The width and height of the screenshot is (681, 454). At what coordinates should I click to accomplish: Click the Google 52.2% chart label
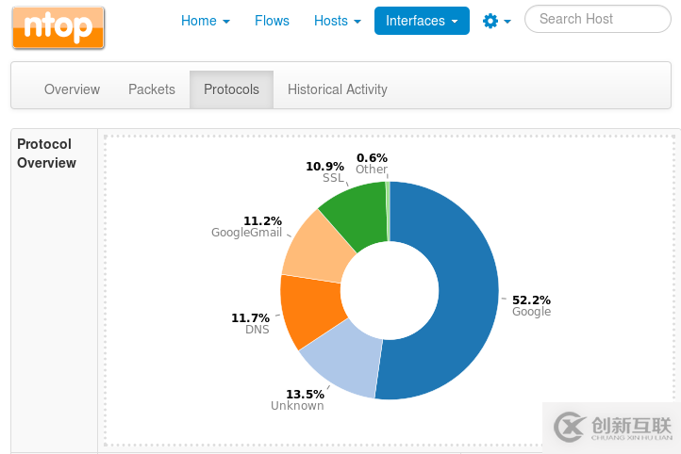(531, 305)
